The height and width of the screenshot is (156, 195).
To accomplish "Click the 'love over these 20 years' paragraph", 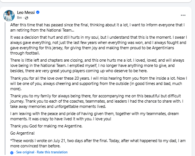I will tap(98, 83).
